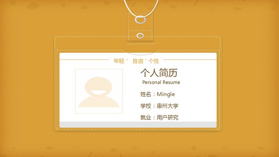Click the word 年轻 in the header slogan
Image resolution: width=279 pixels, height=157 pixels.
point(119,61)
